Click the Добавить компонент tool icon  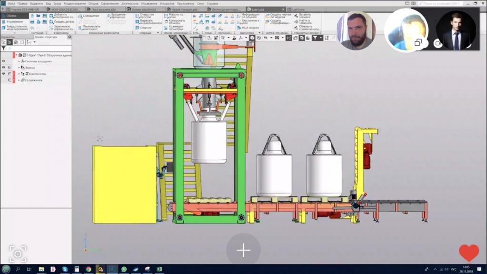[x=51, y=16]
